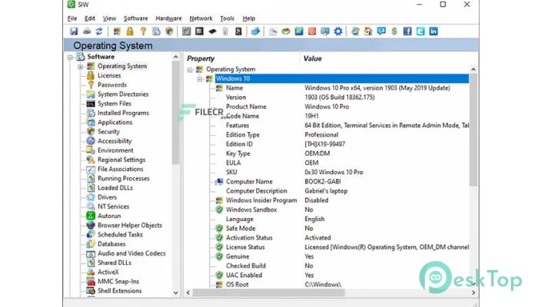Click the Save report toolbar icon
The height and width of the screenshot is (307, 538).
coord(74,31)
